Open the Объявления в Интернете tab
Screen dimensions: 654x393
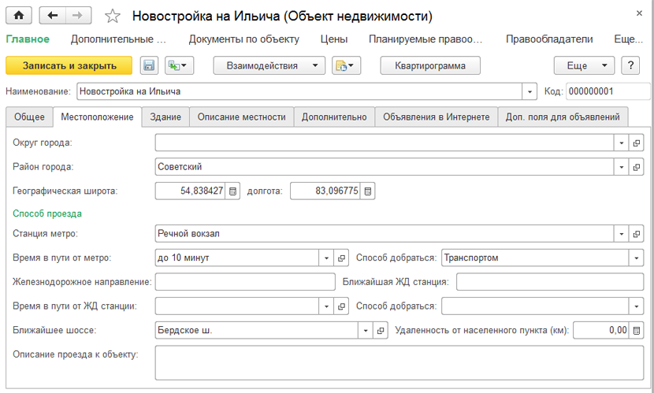436,117
